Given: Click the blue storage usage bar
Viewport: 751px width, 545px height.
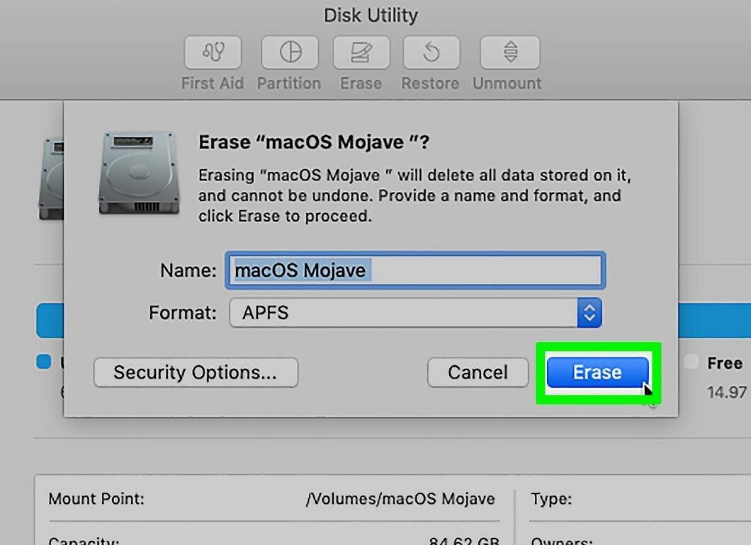Looking at the screenshot, I should click(50, 320).
